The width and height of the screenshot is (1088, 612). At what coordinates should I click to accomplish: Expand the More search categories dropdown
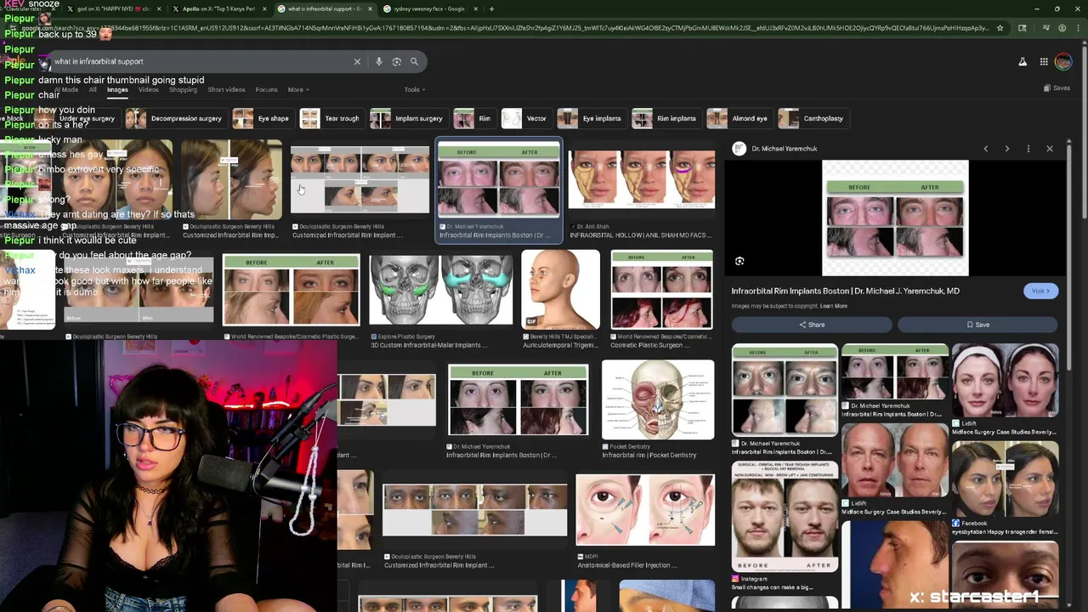[x=297, y=89]
